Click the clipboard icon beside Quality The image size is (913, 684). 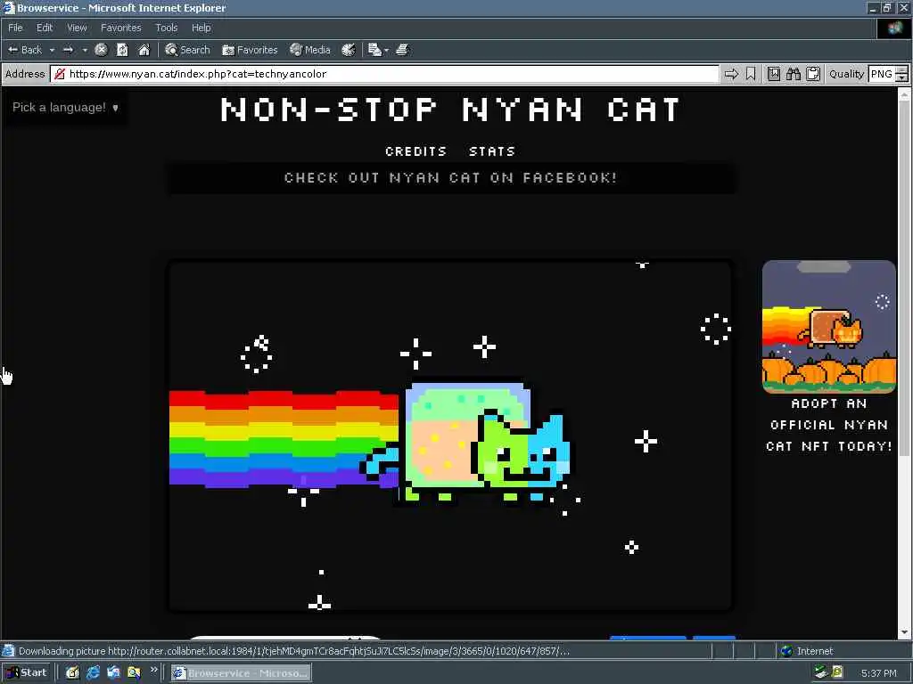tap(813, 74)
